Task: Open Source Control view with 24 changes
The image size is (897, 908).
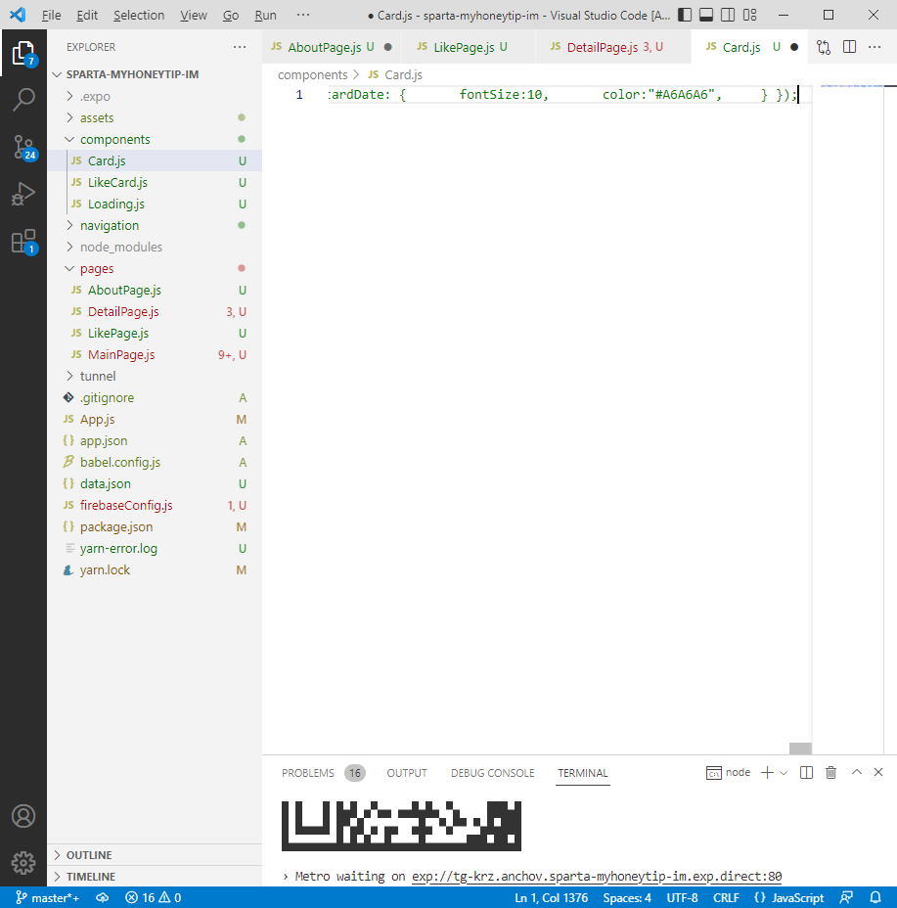Action: tap(23, 147)
